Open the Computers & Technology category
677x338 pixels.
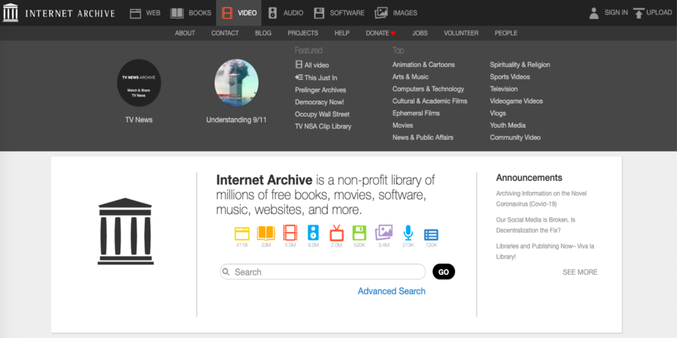428,89
